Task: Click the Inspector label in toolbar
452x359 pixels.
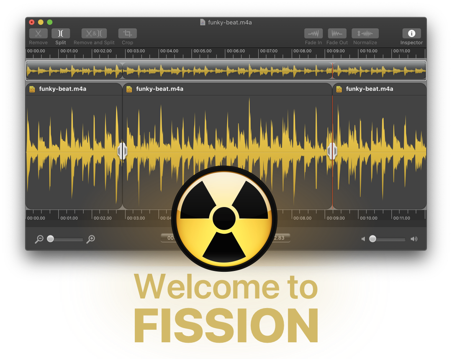Action: [x=411, y=43]
